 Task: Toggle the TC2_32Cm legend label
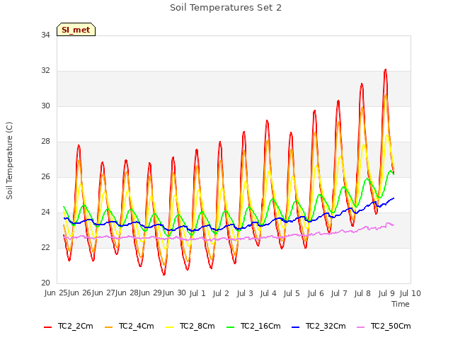(x=326, y=326)
